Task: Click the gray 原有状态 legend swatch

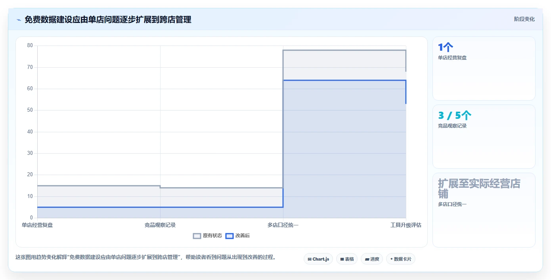Action: [197, 236]
